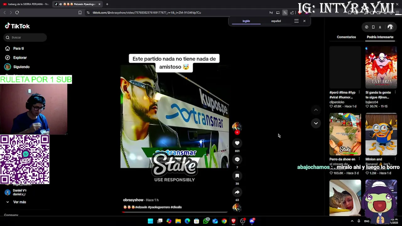Close the TikTok browser tab

point(100,4)
